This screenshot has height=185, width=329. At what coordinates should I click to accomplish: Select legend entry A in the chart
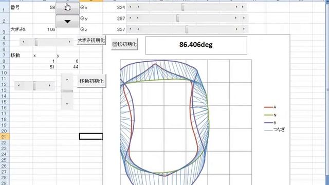pyautogui.click(x=270, y=107)
